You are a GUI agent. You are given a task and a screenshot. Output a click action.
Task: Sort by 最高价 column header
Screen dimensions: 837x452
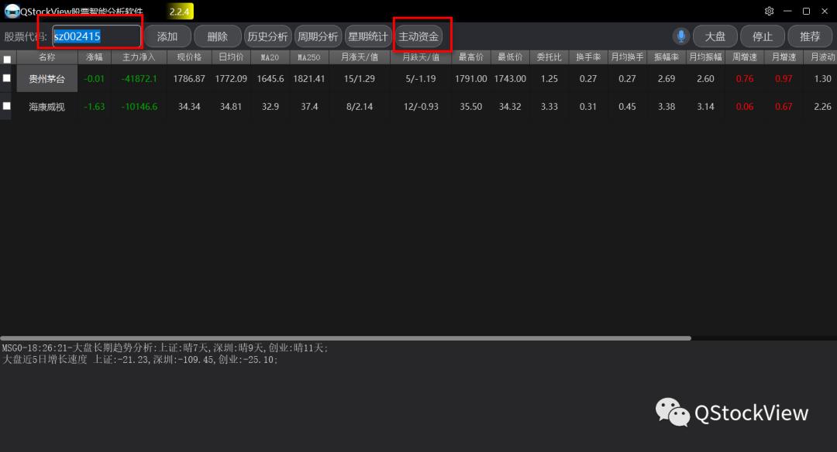tap(471, 57)
